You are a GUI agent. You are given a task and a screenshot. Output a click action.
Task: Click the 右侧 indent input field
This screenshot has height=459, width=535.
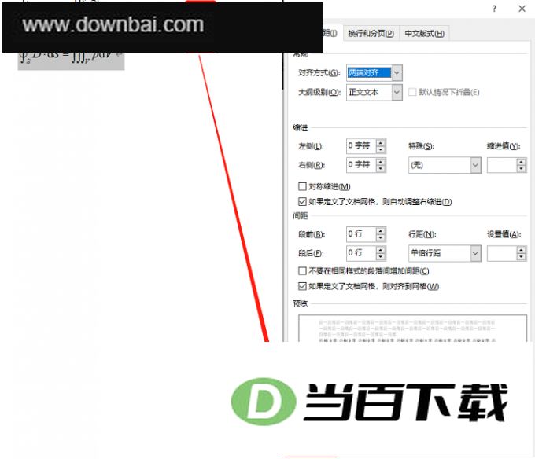pos(361,164)
